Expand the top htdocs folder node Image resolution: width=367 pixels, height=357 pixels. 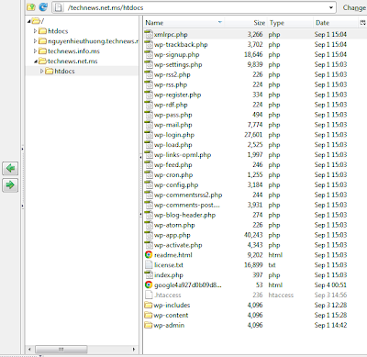coord(35,31)
